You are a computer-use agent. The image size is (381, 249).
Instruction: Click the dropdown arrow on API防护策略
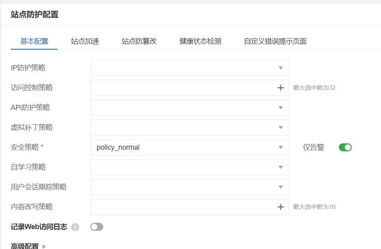(282, 107)
